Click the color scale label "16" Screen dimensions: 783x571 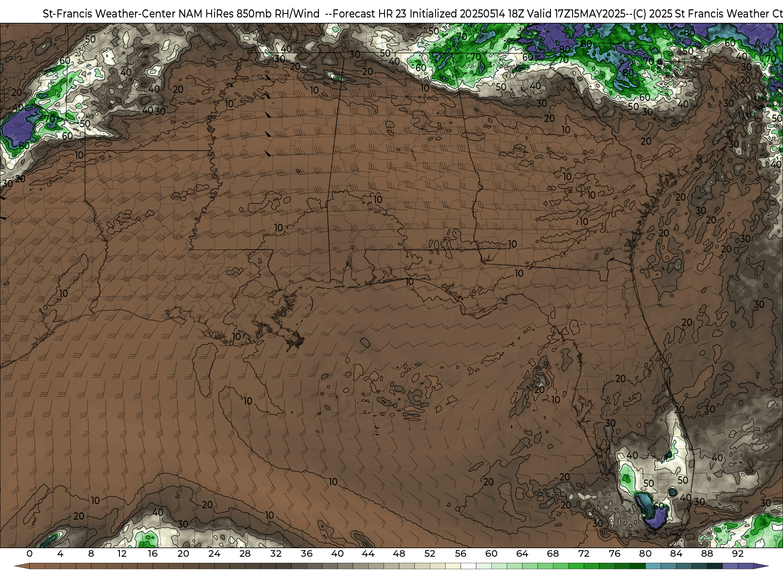153,553
